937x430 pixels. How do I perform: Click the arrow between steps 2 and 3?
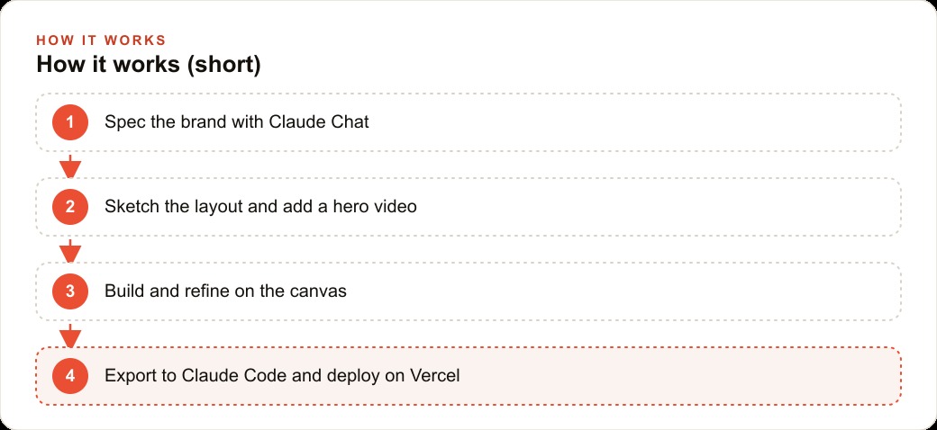(x=70, y=251)
